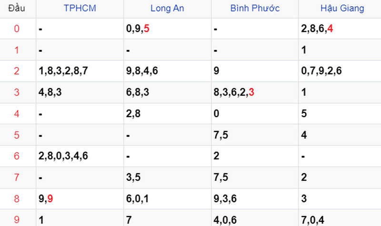381x226 pixels.
Task: Click the Bình Phước header link
Action: click(x=255, y=8)
